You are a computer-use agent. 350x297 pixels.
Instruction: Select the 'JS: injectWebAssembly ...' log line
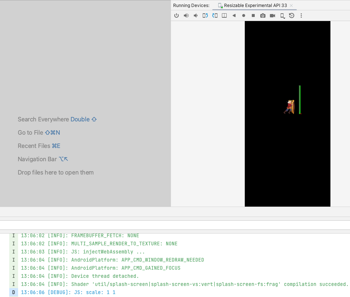[83, 252]
